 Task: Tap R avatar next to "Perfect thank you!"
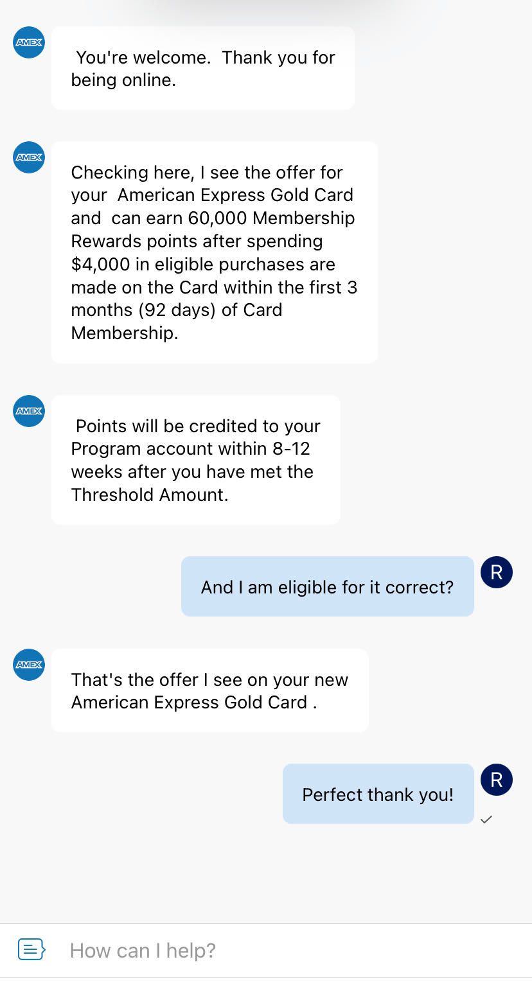(x=496, y=780)
